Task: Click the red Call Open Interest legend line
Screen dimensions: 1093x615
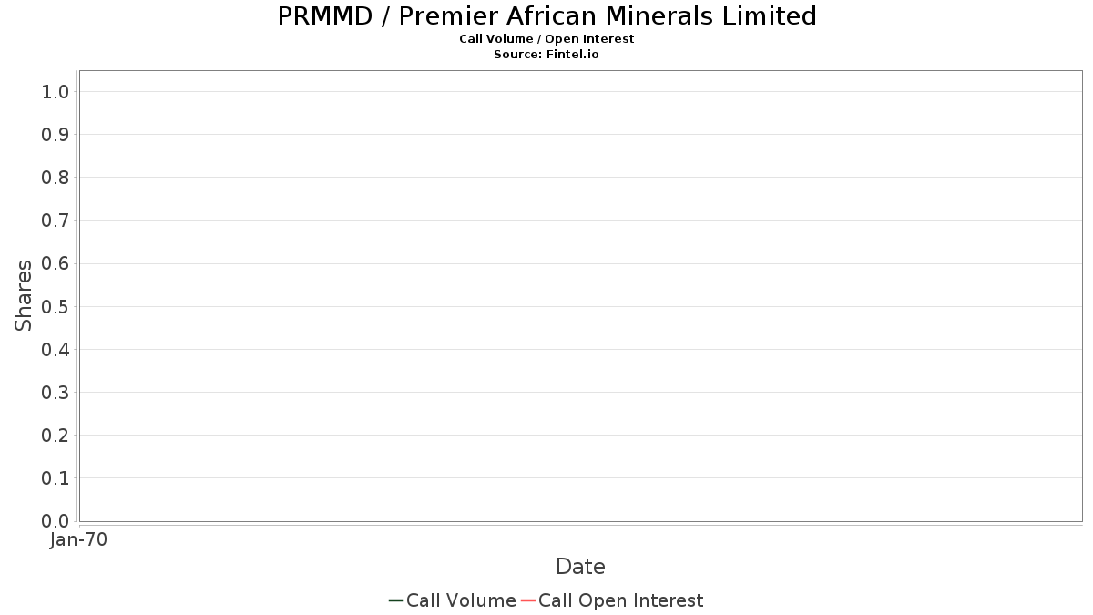Action: 527,600
